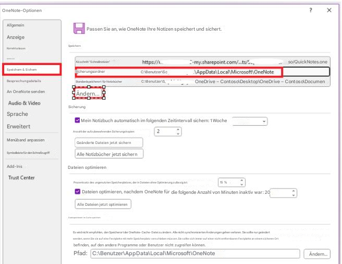Open the Add-Ins category
342x264 pixels.
click(15, 166)
